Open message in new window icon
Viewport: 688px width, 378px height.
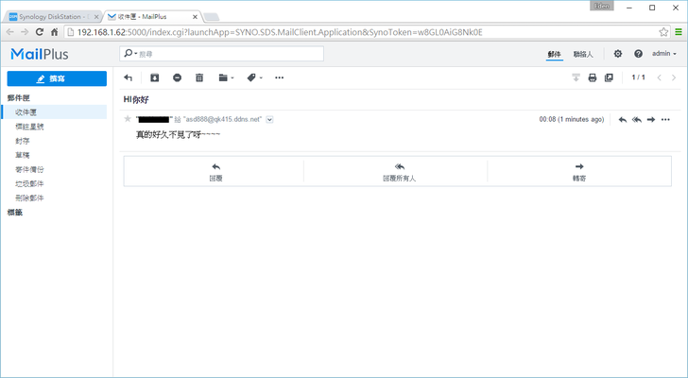point(609,77)
